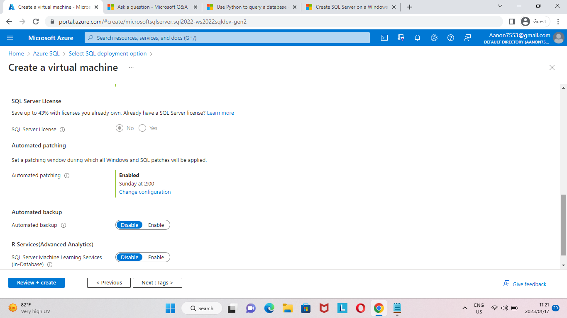Reload the page in the browser

click(36, 22)
